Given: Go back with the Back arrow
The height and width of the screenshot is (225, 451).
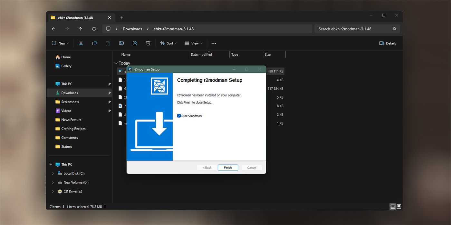Looking at the screenshot, I should [53, 29].
